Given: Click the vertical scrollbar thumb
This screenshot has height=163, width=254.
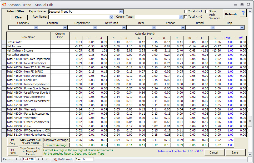Looking at the screenshot, I should [x=250, y=121].
